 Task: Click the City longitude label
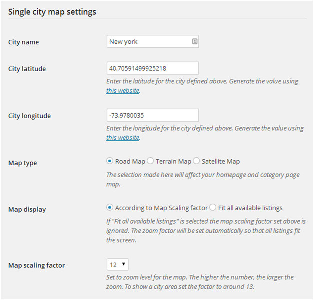coord(29,116)
